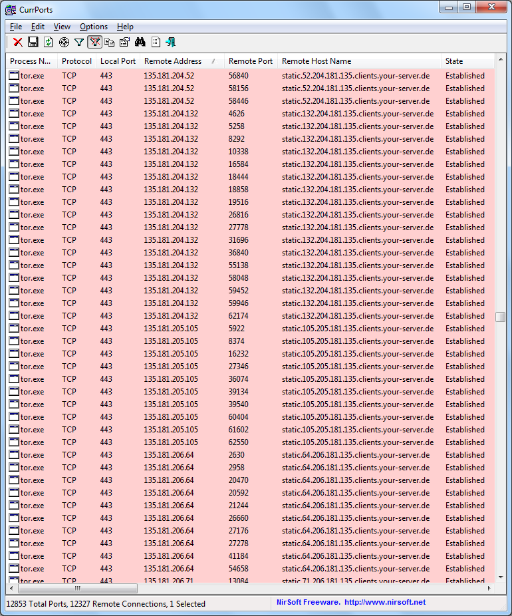Click the tor.exe icon on remote port 5922 row

click(x=14, y=329)
